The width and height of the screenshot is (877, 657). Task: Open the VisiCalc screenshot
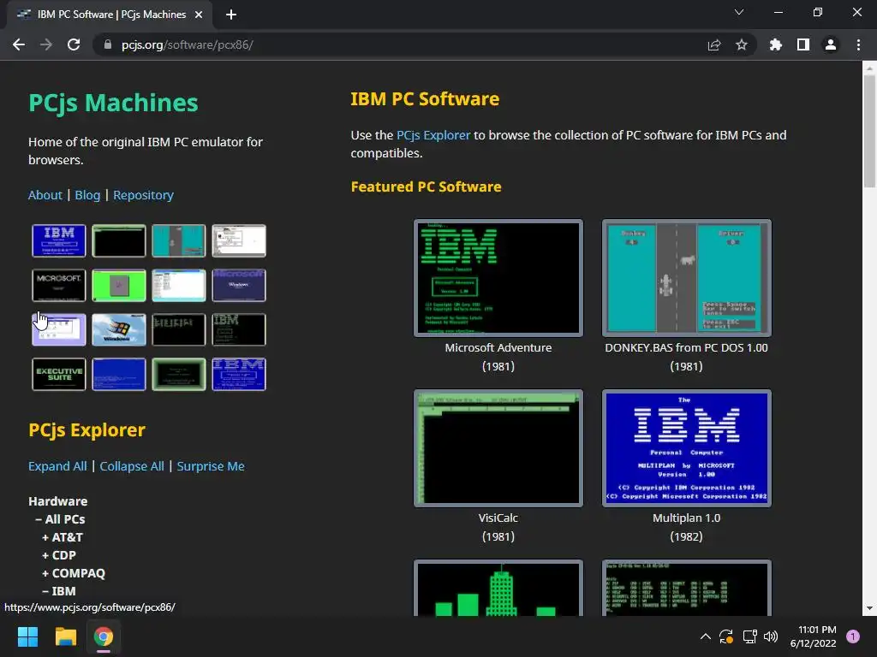(498, 448)
